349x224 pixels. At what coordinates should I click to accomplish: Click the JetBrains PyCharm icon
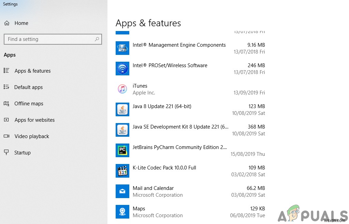pos(122,150)
